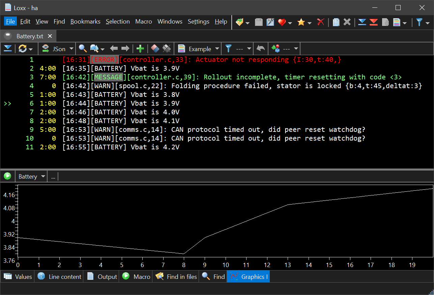Click the colored-lines document icon in main toolbar
This screenshot has width=434, height=295.
397,22
